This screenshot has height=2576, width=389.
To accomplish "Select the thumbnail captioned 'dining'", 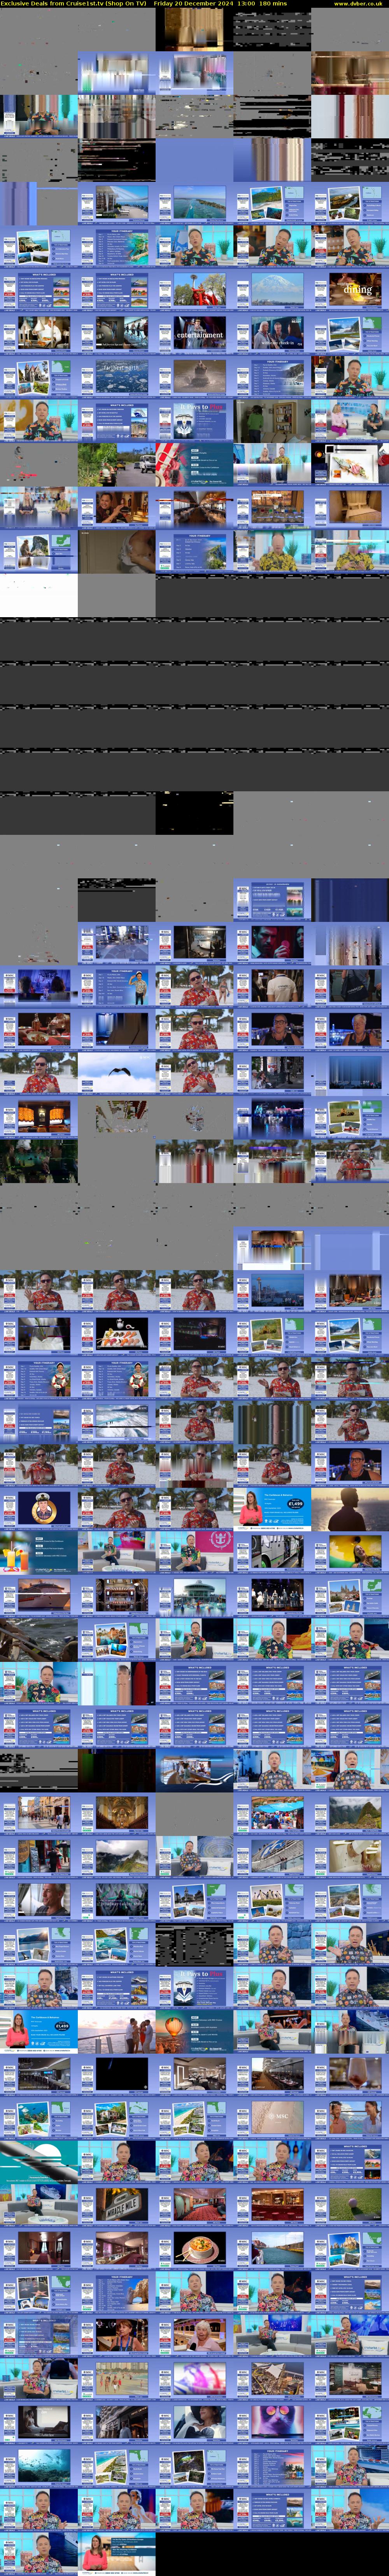I will pos(350,290).
